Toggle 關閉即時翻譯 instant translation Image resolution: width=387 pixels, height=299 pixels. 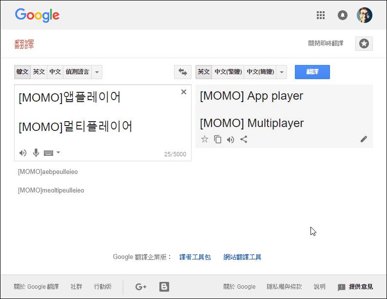(326, 43)
